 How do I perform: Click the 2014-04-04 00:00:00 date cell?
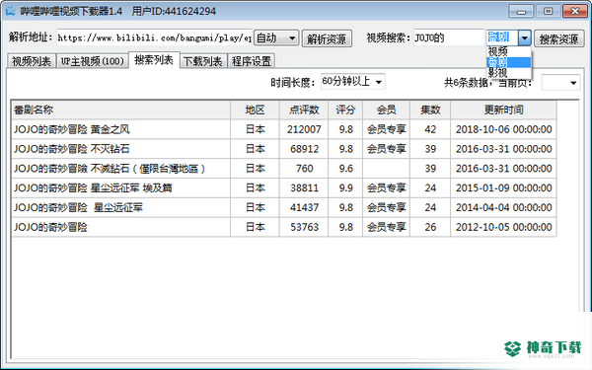pyautogui.click(x=503, y=207)
